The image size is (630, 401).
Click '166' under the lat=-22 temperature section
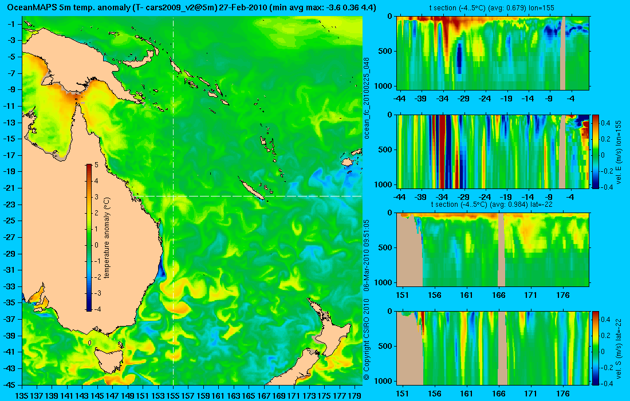pos(499,296)
